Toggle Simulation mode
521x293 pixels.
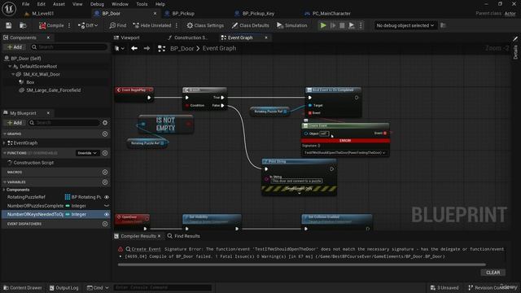291,25
